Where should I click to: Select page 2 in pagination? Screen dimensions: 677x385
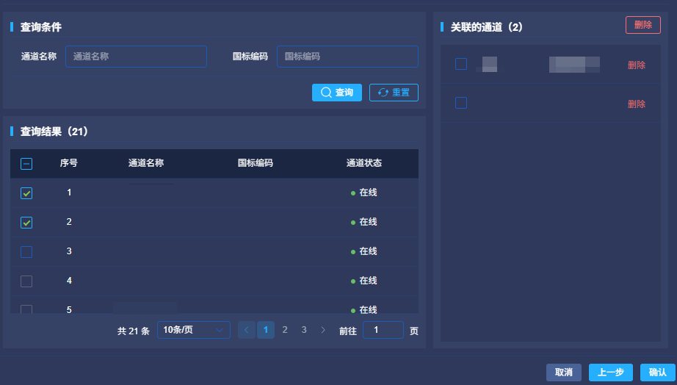coord(285,330)
